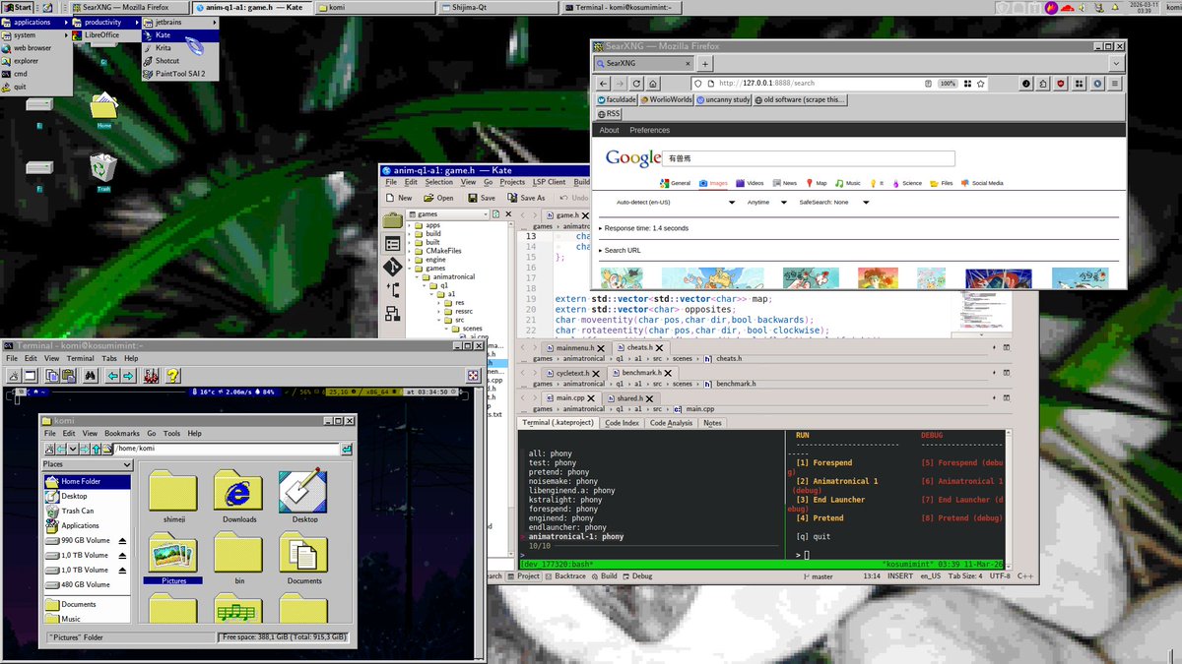The height and width of the screenshot is (664, 1182).
Task: Eject the 990 GB Volume
Action: (123, 541)
